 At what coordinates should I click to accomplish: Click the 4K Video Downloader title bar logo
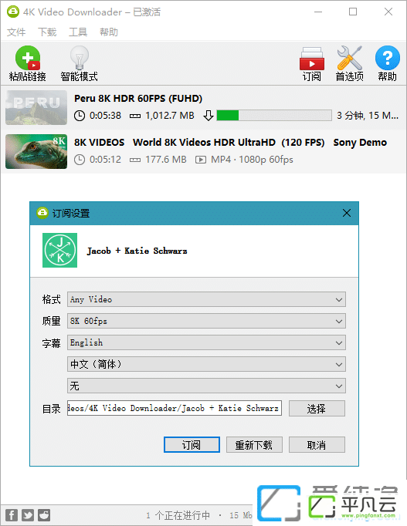click(x=13, y=12)
